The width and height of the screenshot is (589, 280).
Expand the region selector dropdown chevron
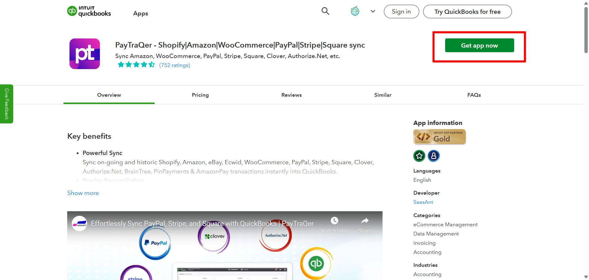coord(372,11)
